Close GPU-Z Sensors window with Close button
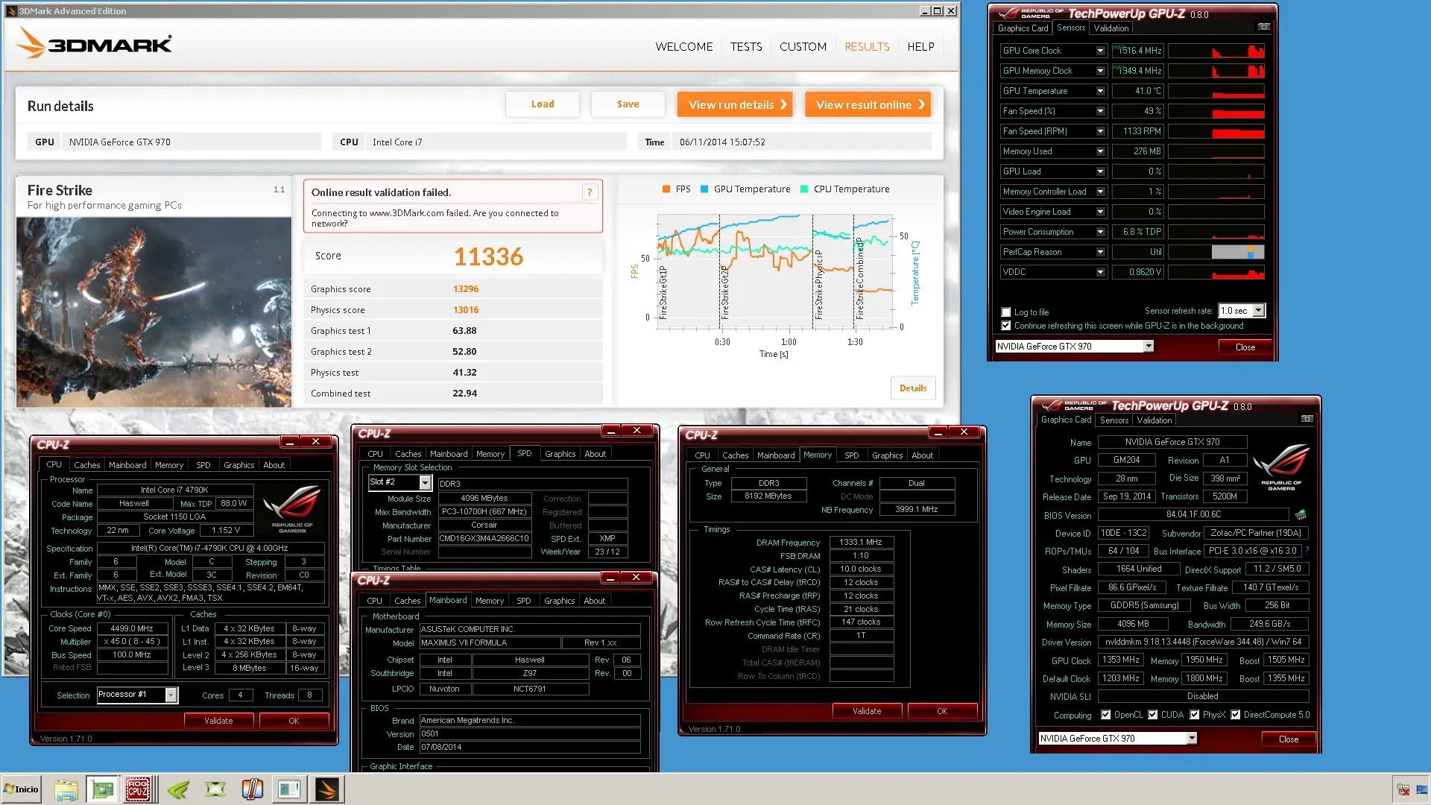Viewport: 1431px width, 805px height. point(1245,347)
